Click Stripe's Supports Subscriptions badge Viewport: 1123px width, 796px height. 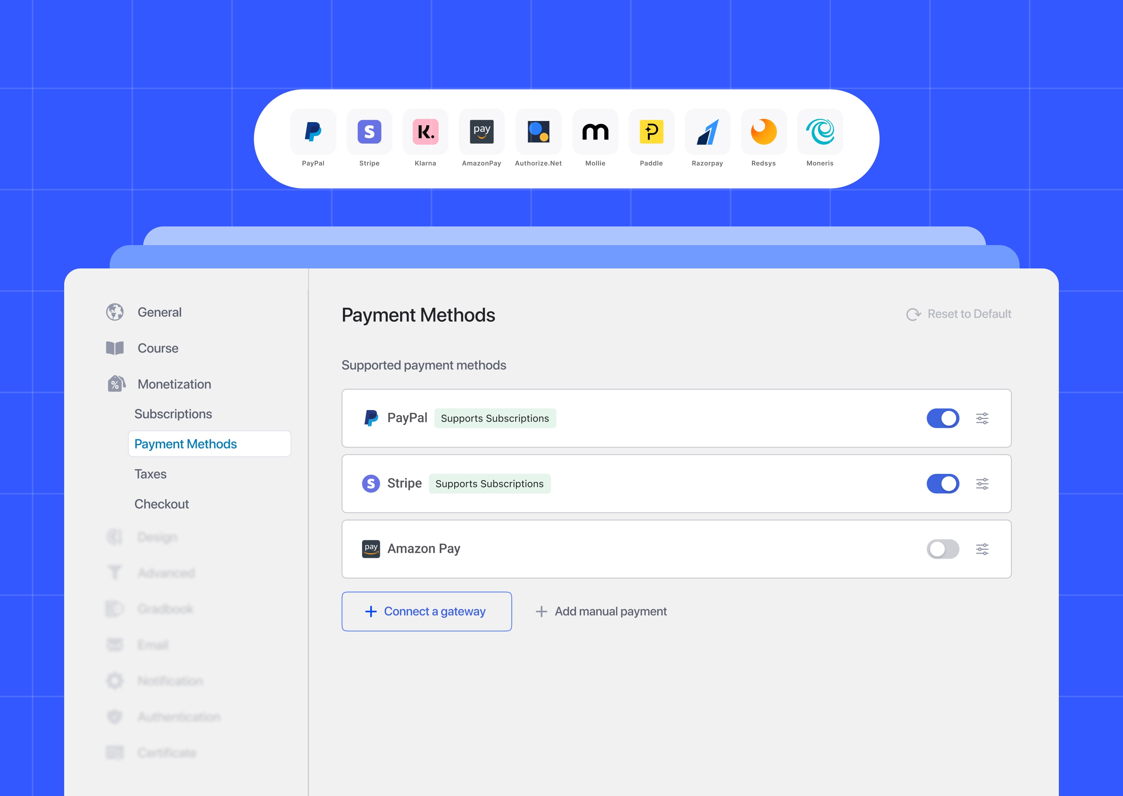coord(490,484)
